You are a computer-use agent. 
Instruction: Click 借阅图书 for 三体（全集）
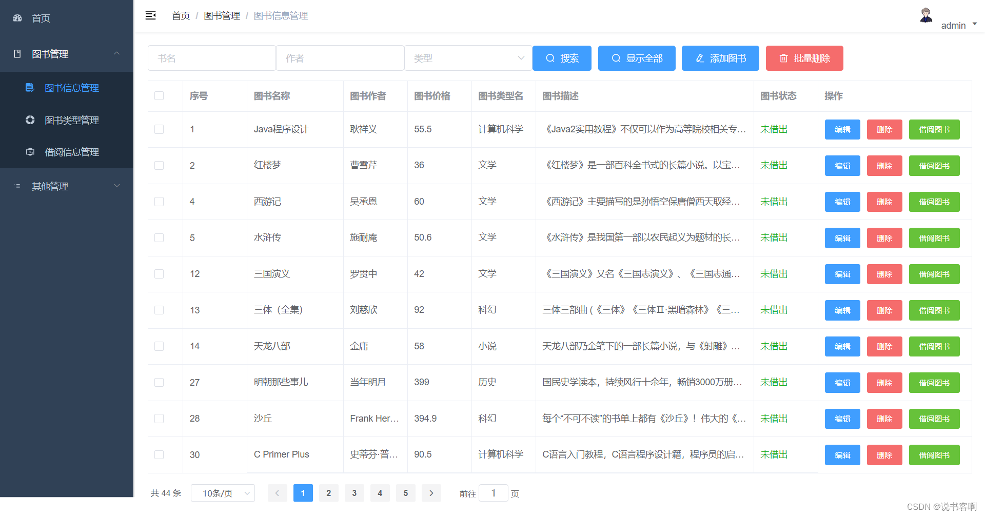click(x=934, y=310)
